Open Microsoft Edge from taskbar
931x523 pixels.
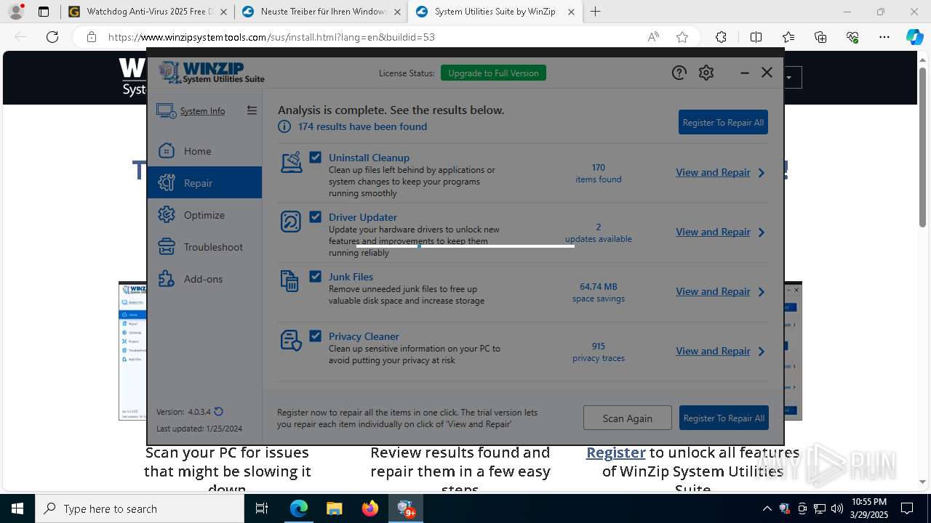tap(299, 508)
